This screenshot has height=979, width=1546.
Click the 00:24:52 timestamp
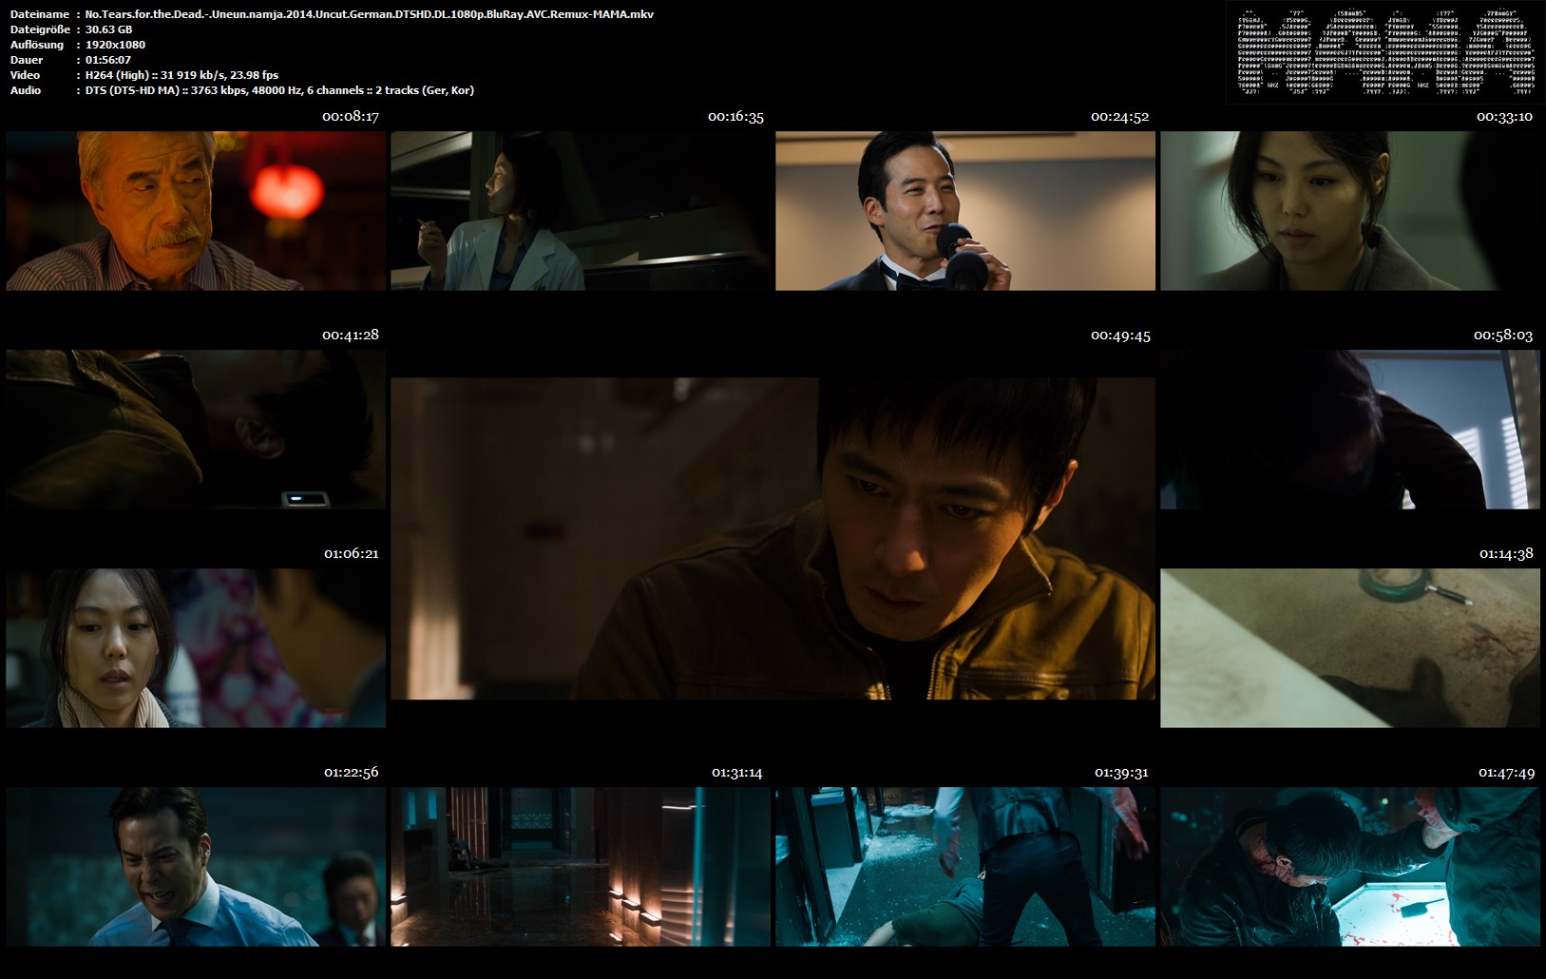pyautogui.click(x=1120, y=117)
